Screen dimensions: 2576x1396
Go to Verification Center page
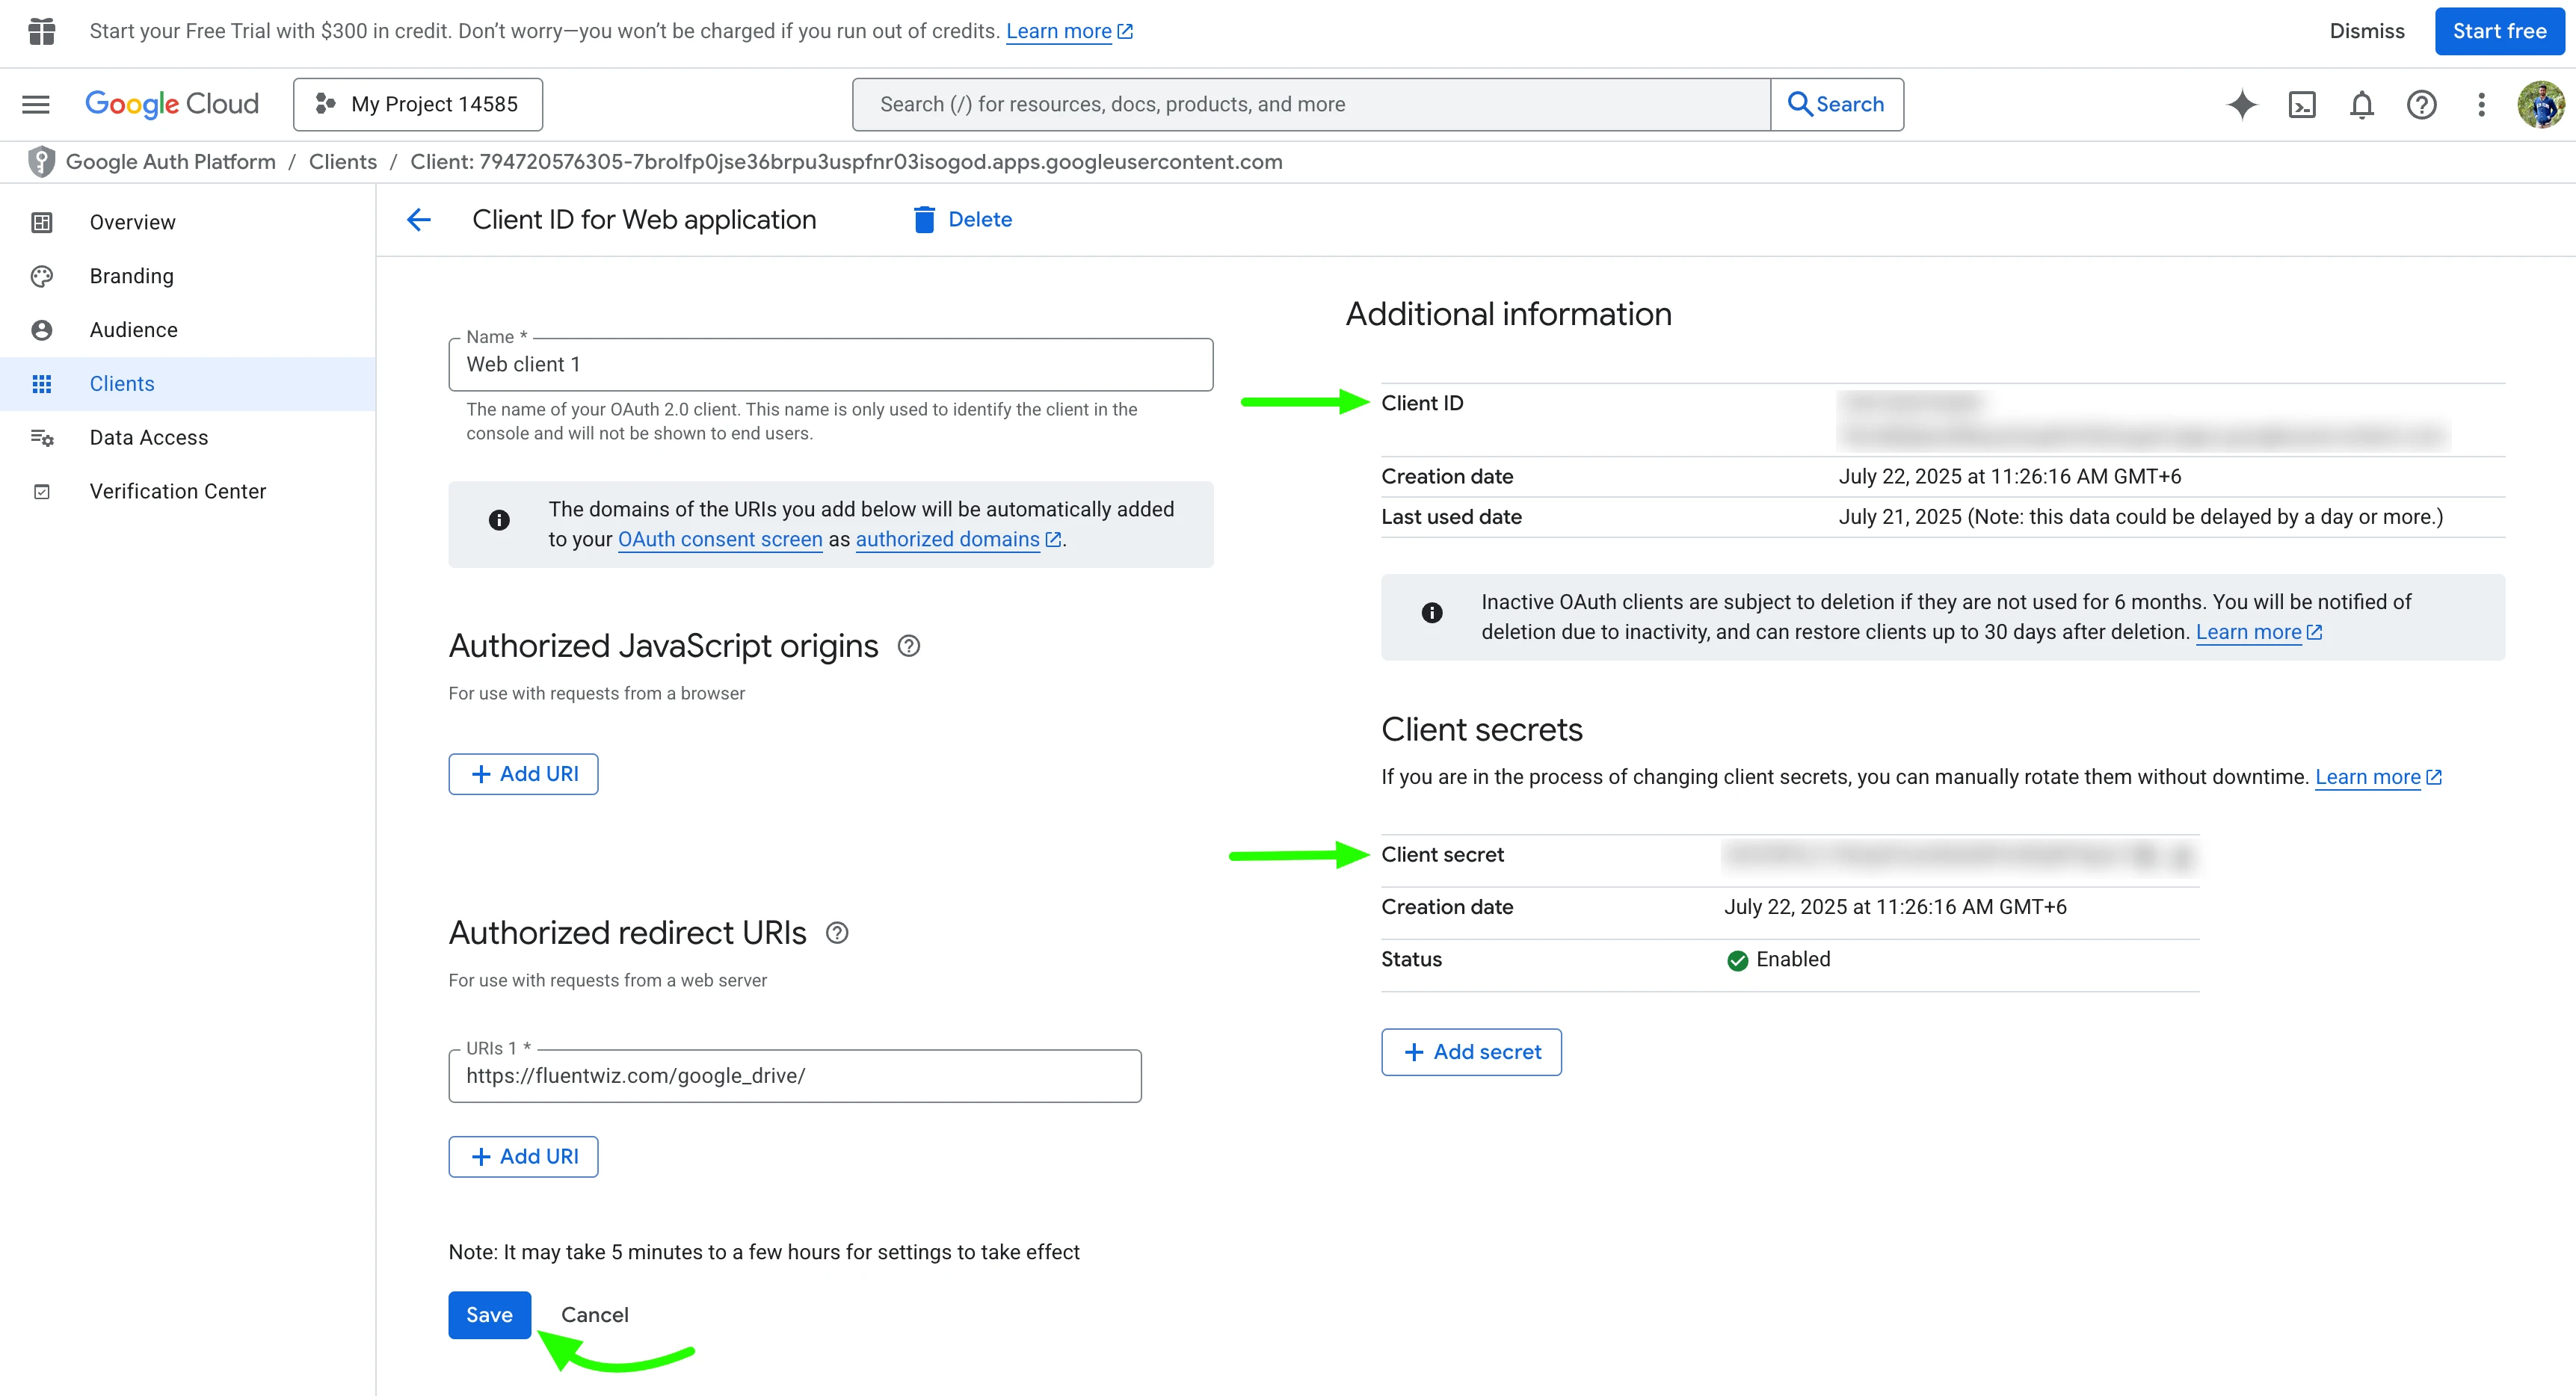[x=177, y=491]
